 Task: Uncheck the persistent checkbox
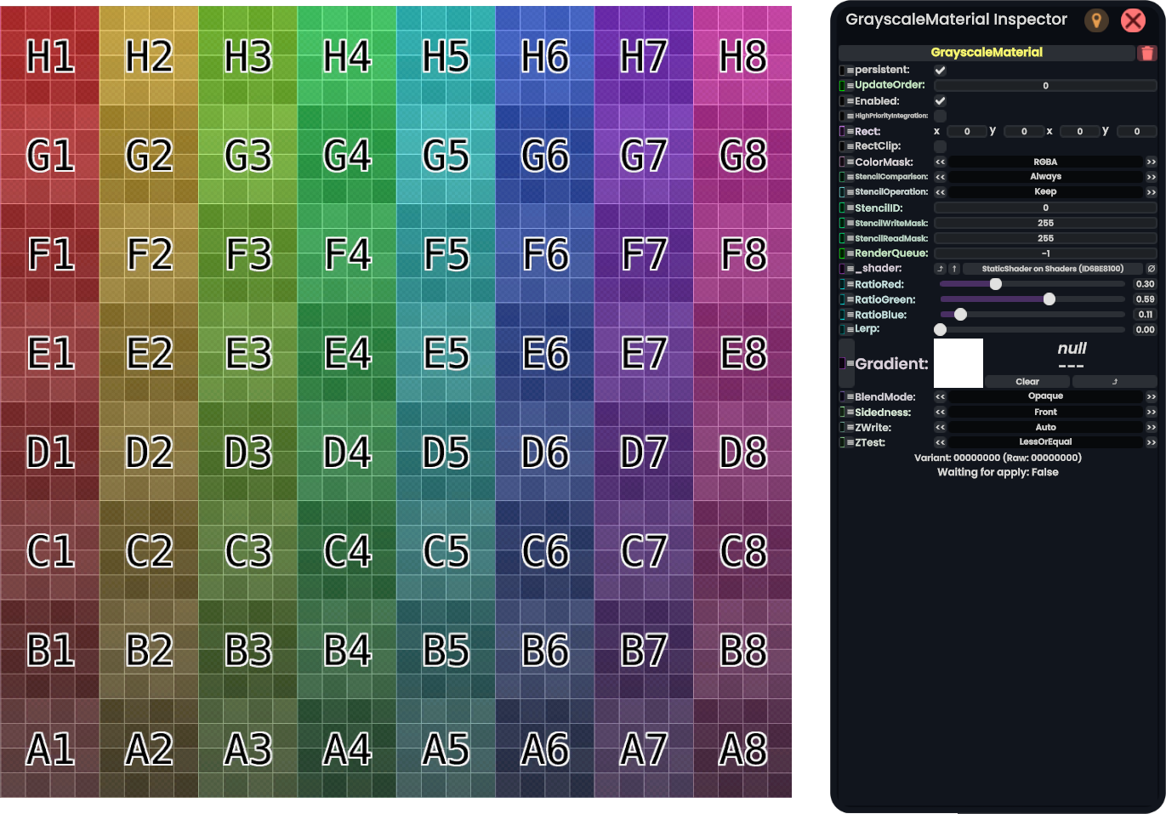click(940, 71)
